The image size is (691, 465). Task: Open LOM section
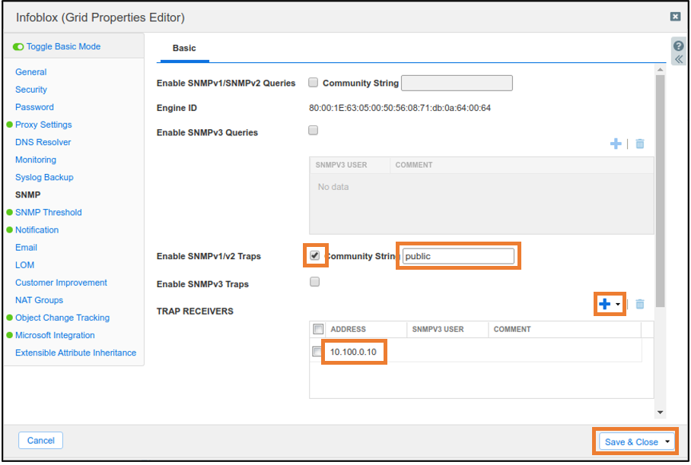tap(24, 265)
